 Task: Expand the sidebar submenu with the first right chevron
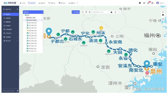pos(17,33)
